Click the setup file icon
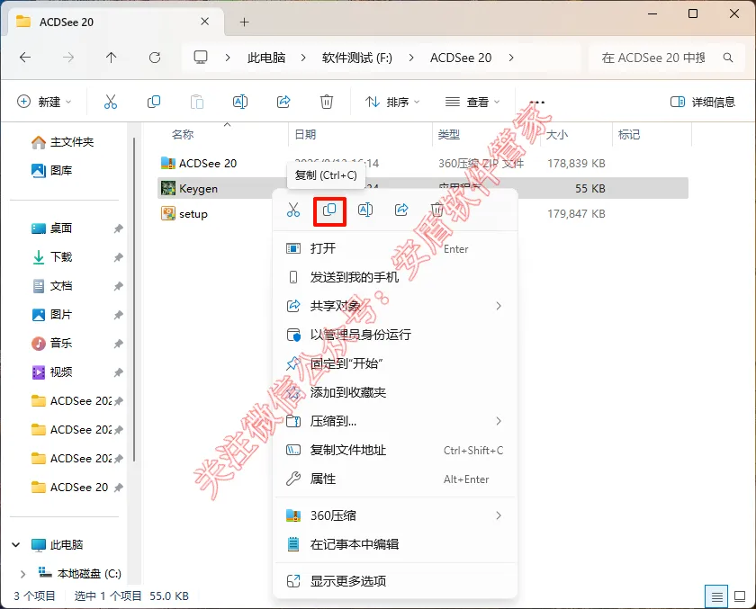 click(x=168, y=213)
